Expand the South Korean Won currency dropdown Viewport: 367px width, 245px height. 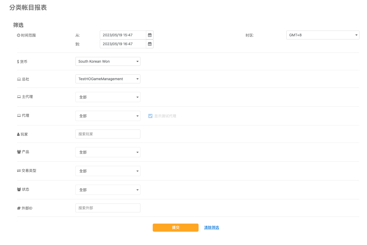[x=108, y=61]
